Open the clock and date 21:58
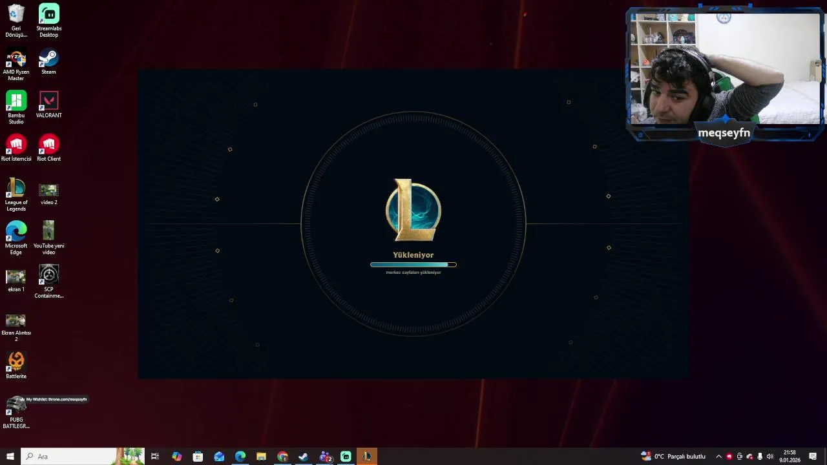 click(x=790, y=457)
